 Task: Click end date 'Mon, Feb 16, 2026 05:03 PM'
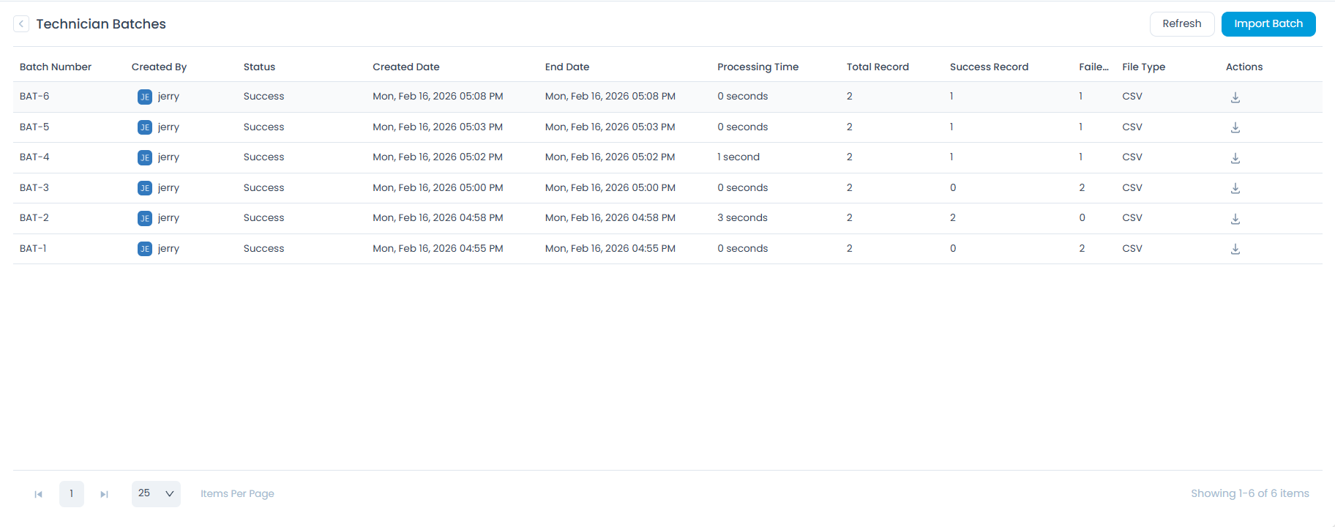(610, 127)
